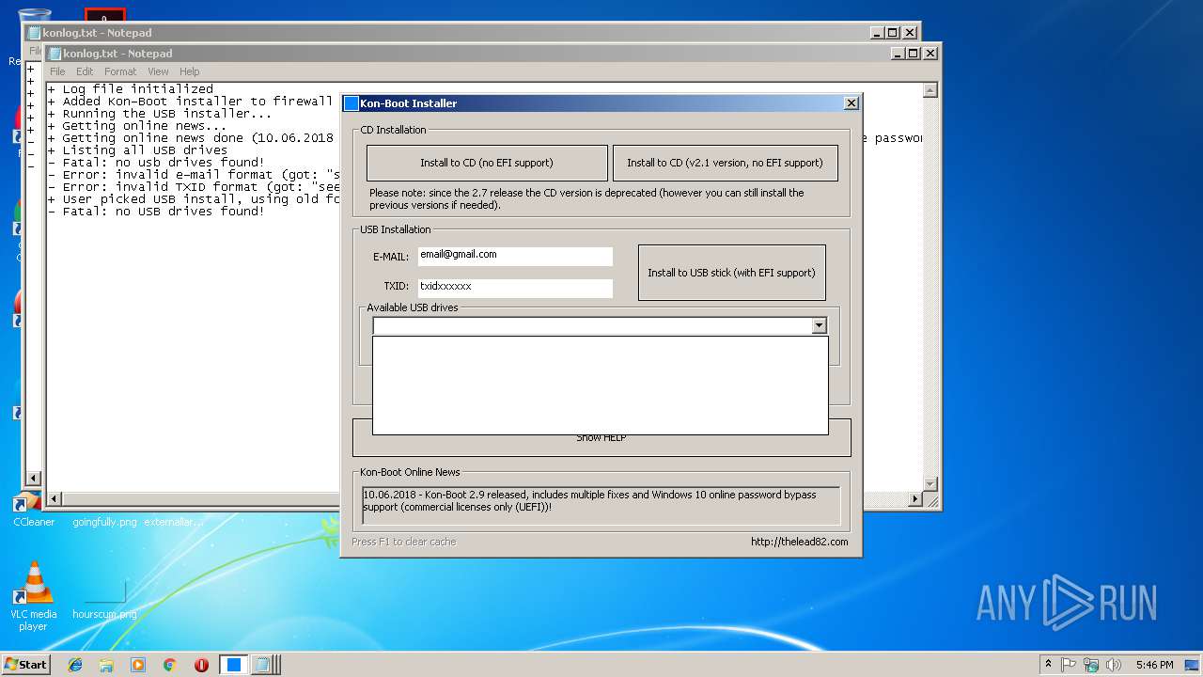Image resolution: width=1203 pixels, height=677 pixels.
Task: Click front Notepad title bar icon
Action: (x=55, y=54)
